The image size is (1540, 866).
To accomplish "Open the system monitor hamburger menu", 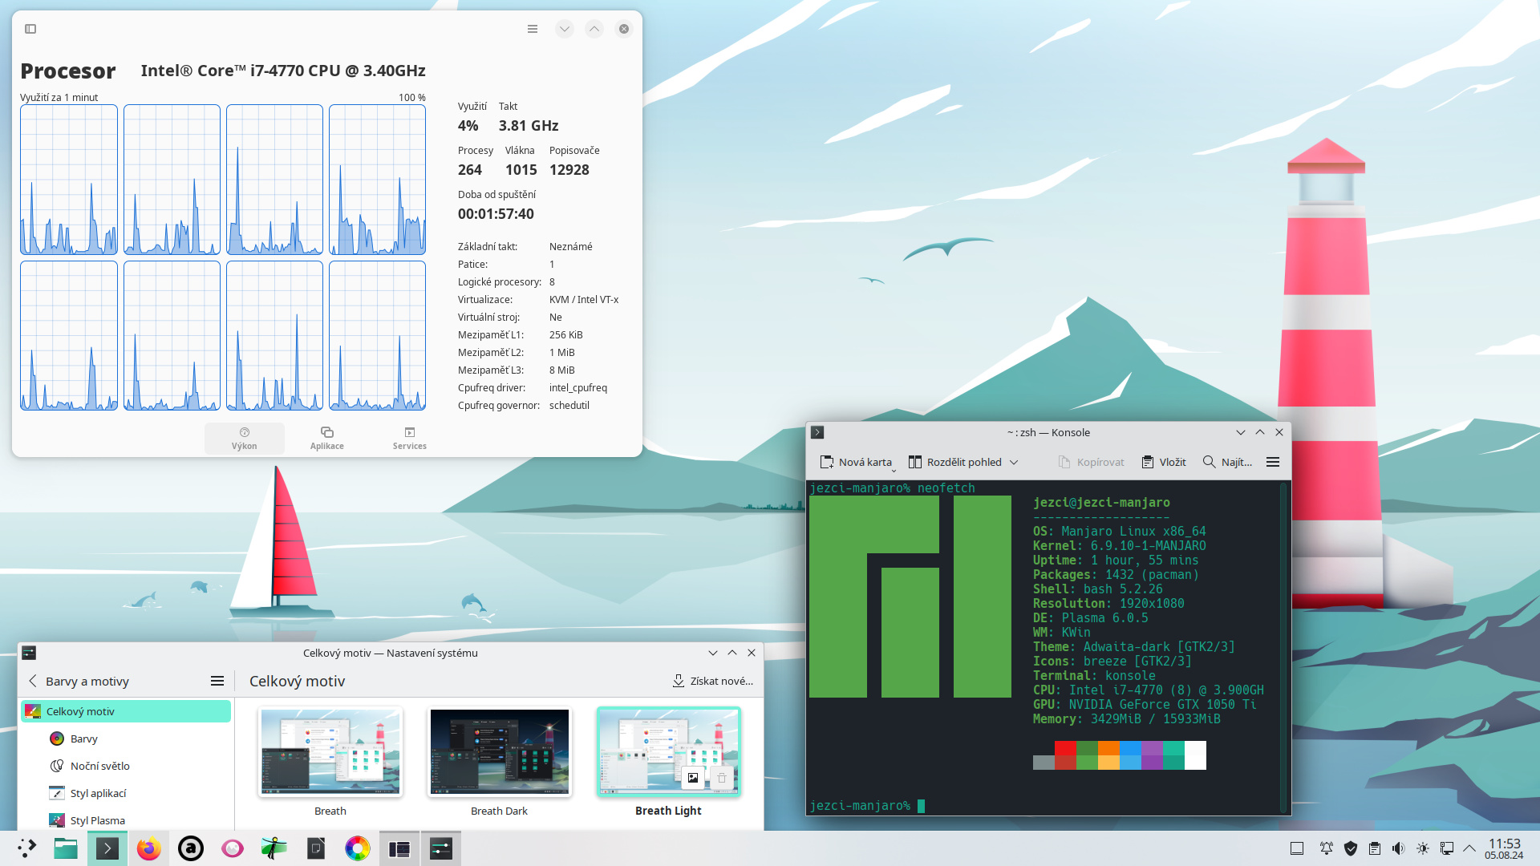I will (533, 29).
